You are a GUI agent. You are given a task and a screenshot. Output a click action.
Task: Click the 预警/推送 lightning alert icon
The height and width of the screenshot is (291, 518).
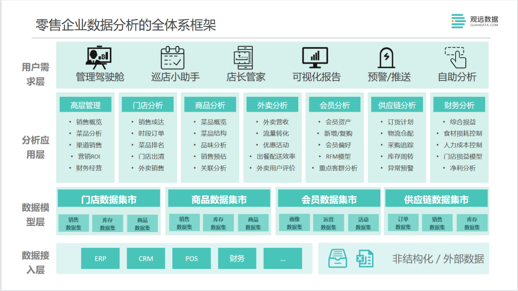pyautogui.click(x=386, y=58)
